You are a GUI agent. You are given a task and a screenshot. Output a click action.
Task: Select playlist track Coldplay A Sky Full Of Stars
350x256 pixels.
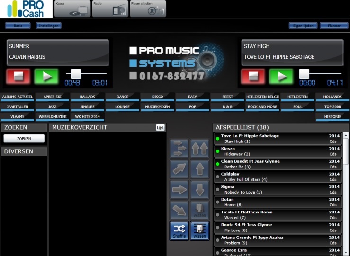point(278,177)
